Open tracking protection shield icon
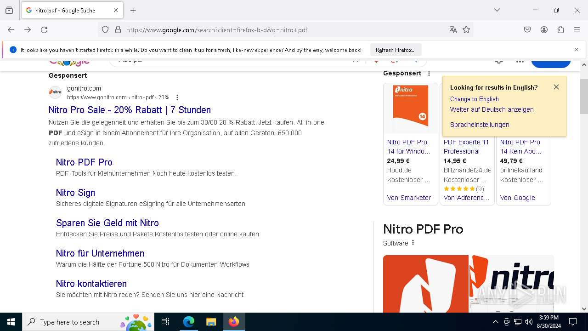 tap(105, 30)
